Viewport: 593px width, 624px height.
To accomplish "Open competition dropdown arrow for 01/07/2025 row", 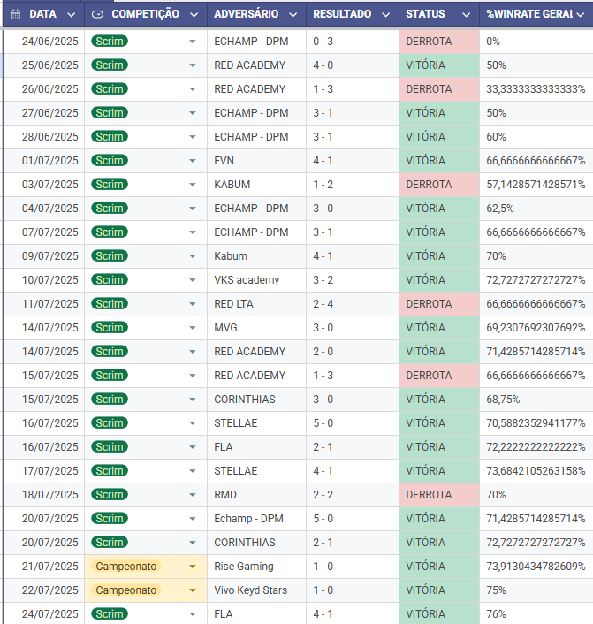I will click(193, 161).
